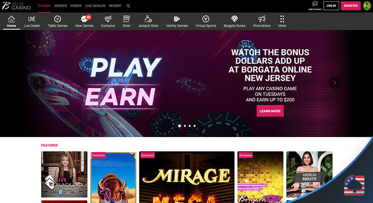Open the Live Blackjack Ezugi game
Viewport: 373px width, 203px height.
point(64,174)
